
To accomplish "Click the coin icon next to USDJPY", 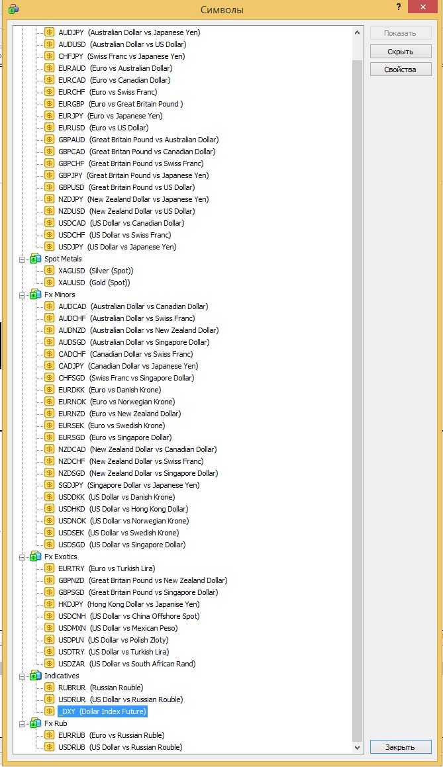I will tap(50, 247).
